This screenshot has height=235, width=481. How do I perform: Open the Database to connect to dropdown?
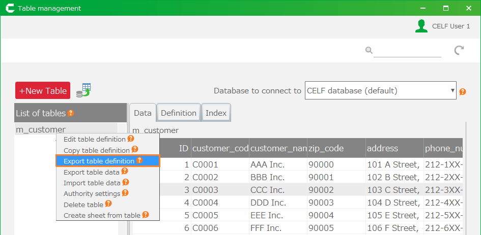(x=380, y=91)
